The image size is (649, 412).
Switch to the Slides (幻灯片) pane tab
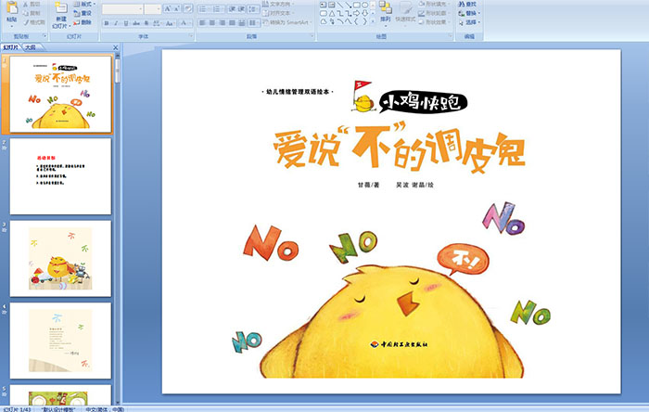coord(11,47)
